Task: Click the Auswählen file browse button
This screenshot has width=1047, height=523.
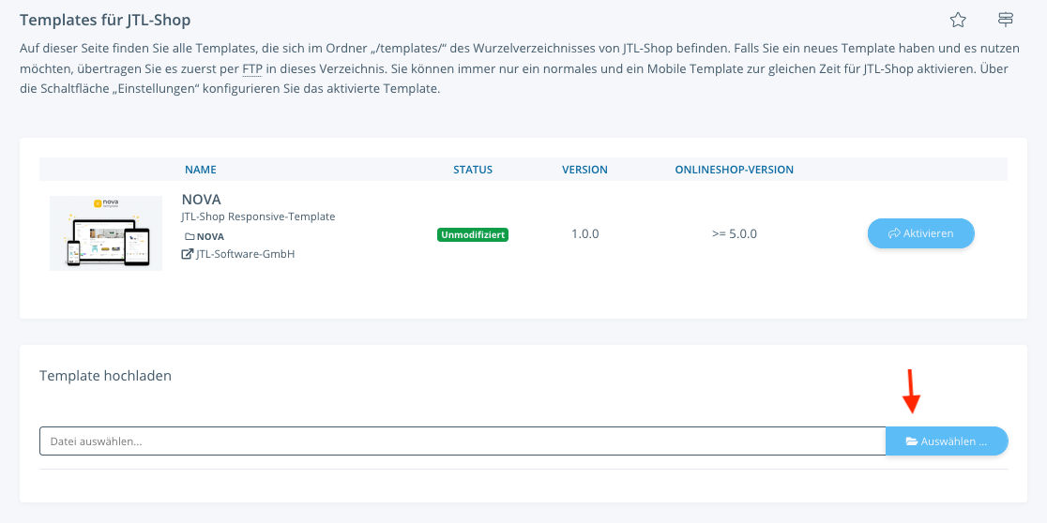Action: [x=947, y=441]
